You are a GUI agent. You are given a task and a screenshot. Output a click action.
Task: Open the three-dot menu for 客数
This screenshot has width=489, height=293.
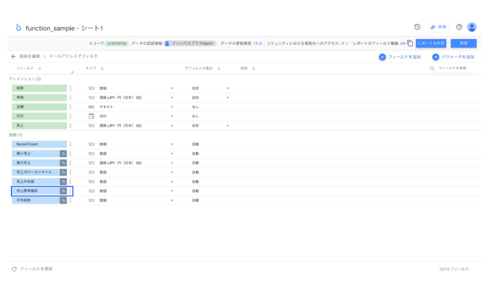[71, 88]
